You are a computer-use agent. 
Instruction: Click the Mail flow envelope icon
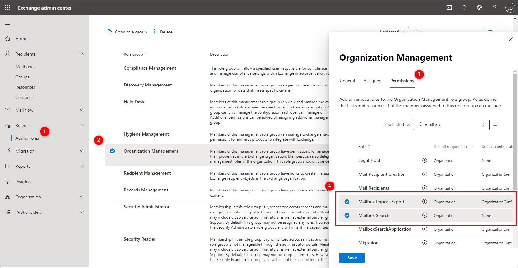[x=8, y=110]
